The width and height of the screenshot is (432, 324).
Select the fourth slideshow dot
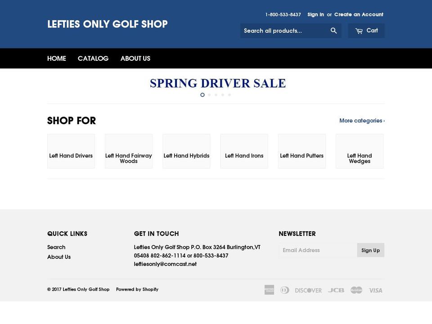223,94
